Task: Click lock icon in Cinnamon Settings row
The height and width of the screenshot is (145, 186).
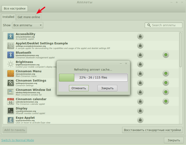Action: (x=140, y=83)
